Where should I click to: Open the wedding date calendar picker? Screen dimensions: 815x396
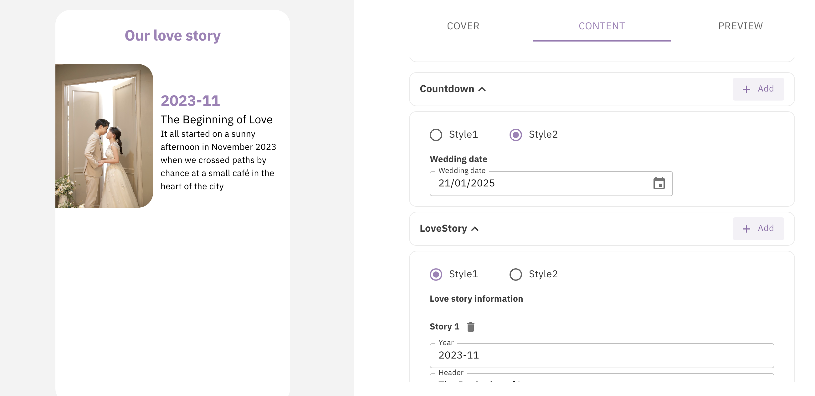tap(659, 183)
